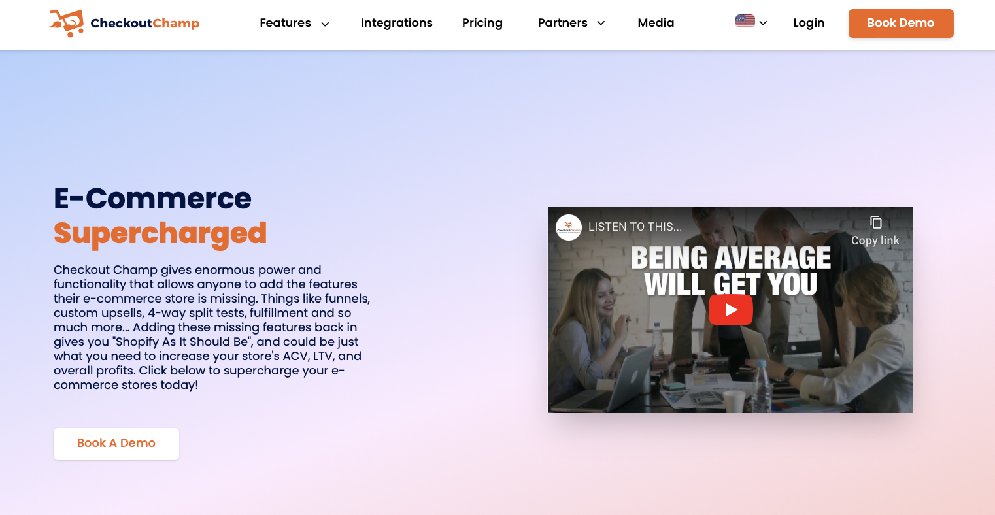995x515 pixels.
Task: Open the Partners menu
Action: coord(563,23)
